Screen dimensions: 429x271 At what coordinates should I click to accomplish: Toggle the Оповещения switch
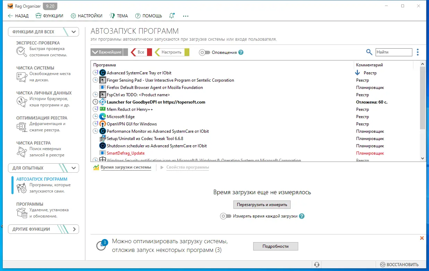pos(205,52)
